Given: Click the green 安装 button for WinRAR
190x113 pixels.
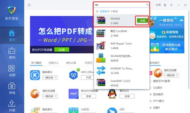Looking at the screenshot, I should 143,21.
